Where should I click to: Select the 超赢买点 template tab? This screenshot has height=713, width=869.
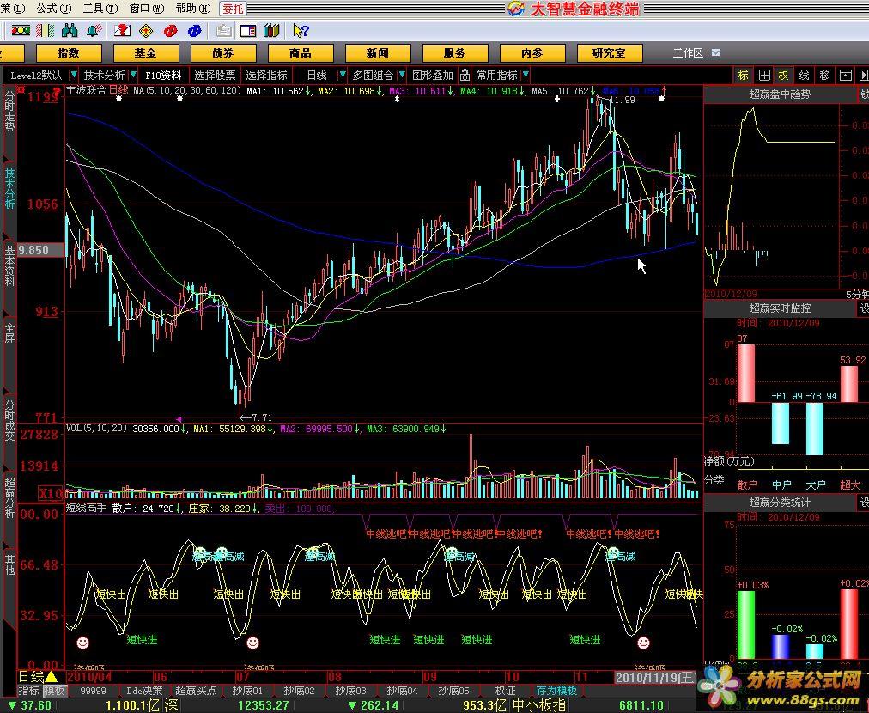point(196,691)
